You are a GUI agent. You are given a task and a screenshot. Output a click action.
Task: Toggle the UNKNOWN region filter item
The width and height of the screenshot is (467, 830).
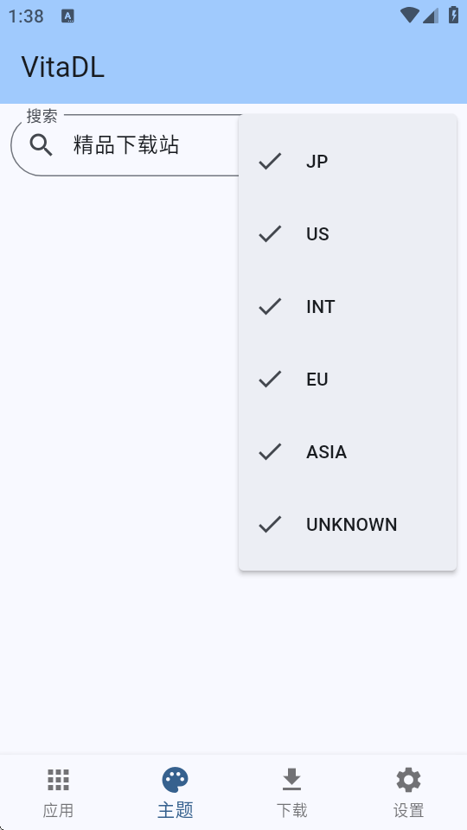point(348,525)
